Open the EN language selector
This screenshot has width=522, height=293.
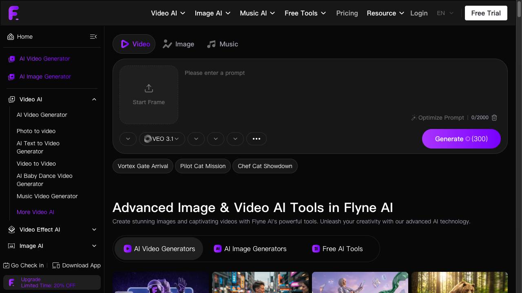pos(445,13)
